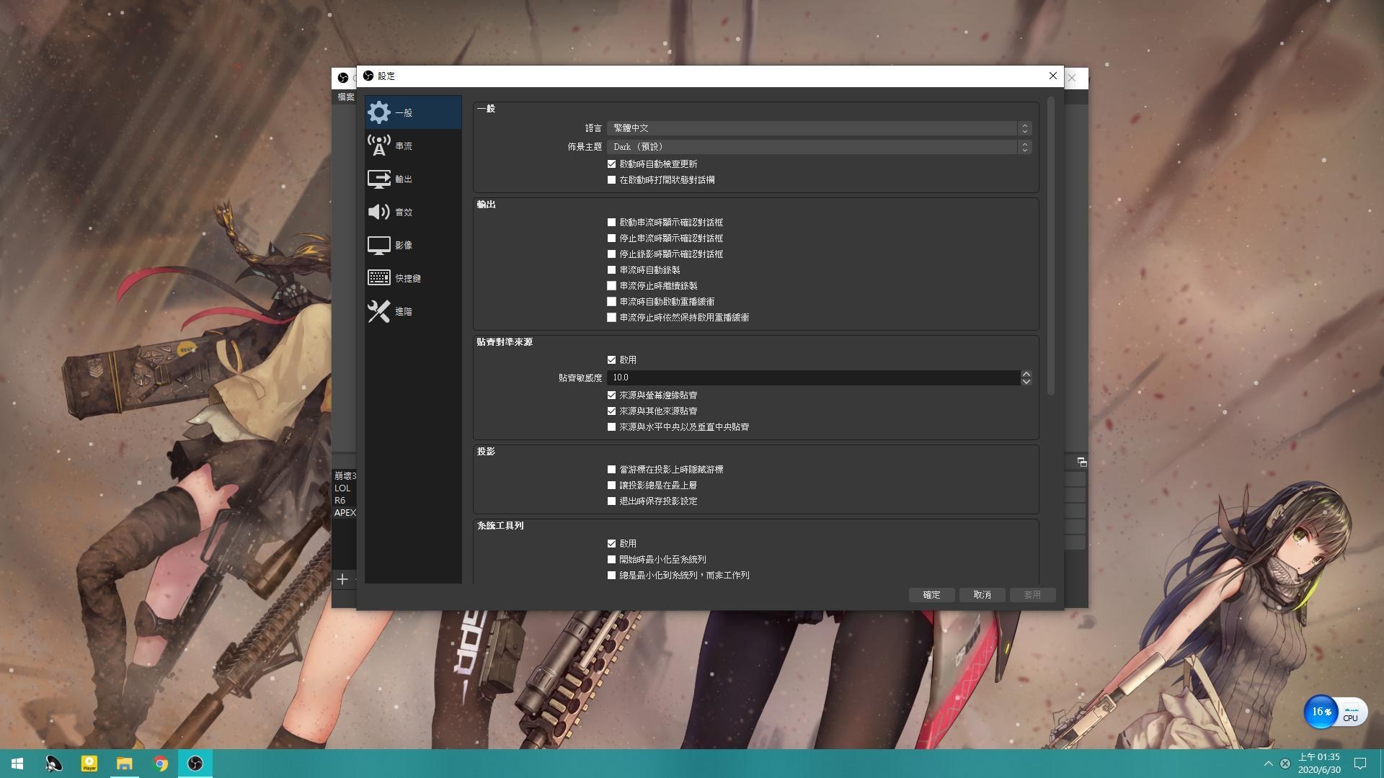This screenshot has height=778, width=1384.
Task: Open the 串流 (Stream) antenna icon
Action: click(x=378, y=146)
